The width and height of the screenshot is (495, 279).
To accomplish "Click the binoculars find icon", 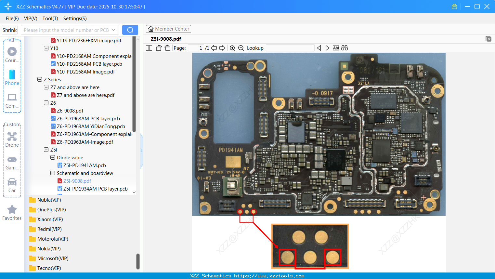I will pyautogui.click(x=345, y=48).
